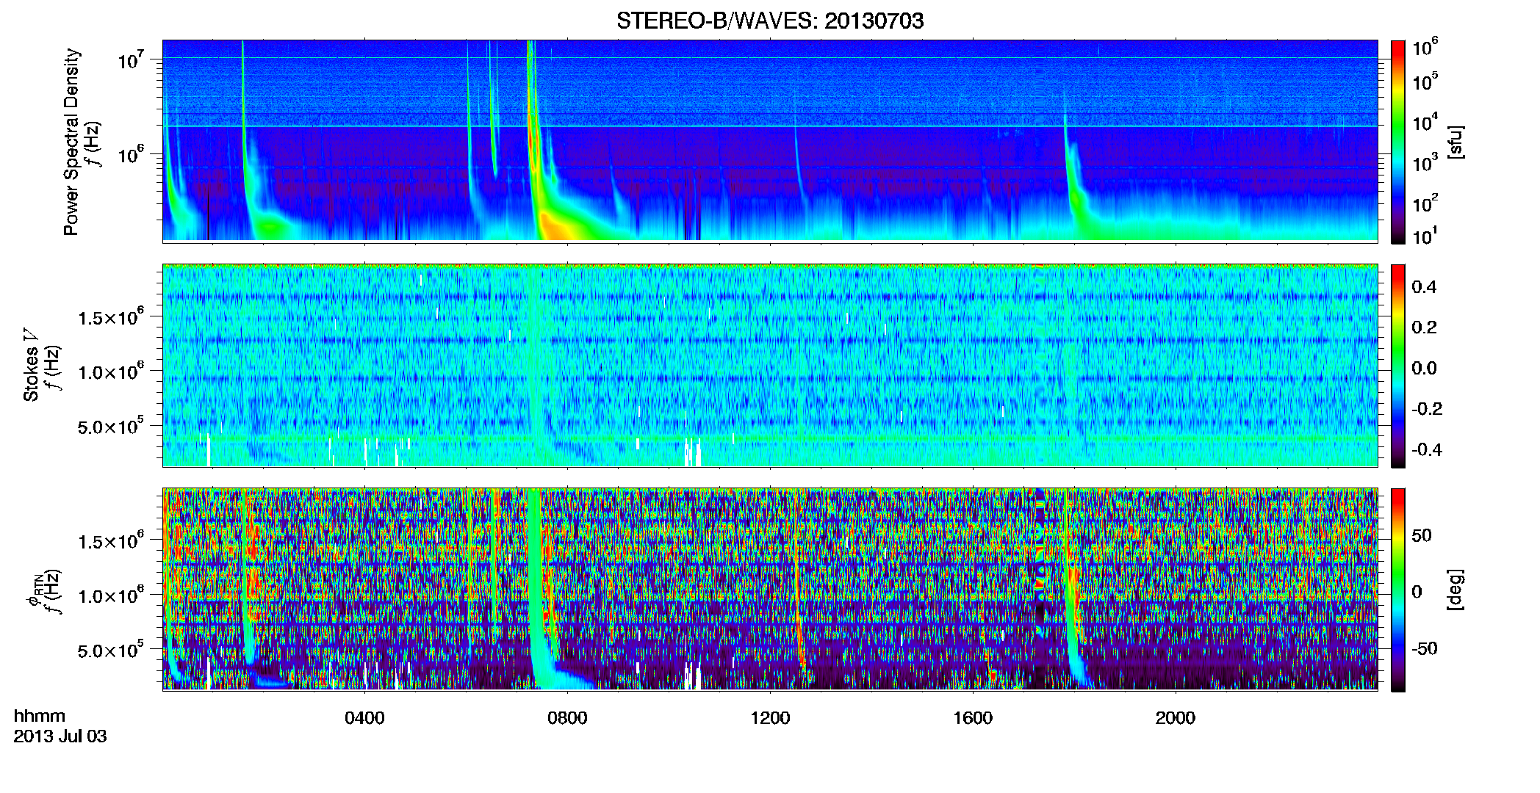This screenshot has width=1540, height=793.
Task: Click the 10^5 label on the sfu colorbar
Action: (1425, 82)
